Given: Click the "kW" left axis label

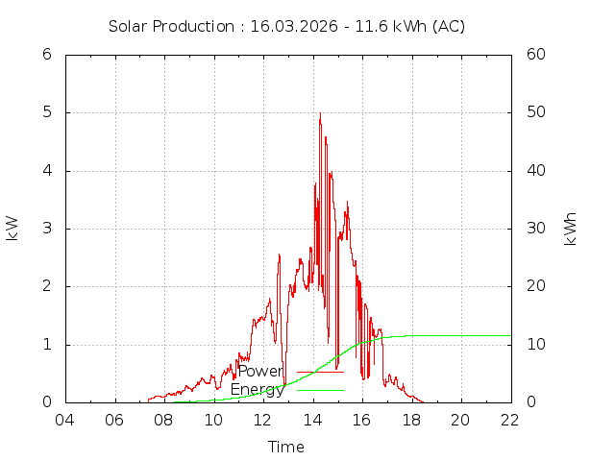Looking at the screenshot, I should 12,228.
